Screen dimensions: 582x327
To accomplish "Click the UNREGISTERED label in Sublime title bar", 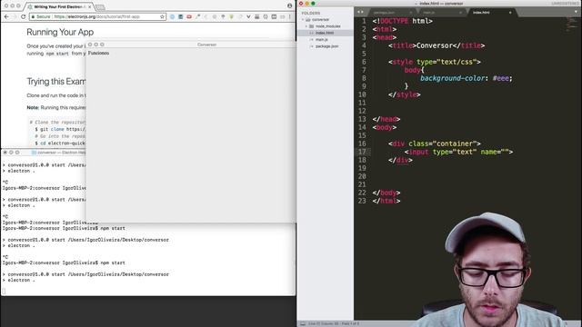I will click(x=566, y=4).
